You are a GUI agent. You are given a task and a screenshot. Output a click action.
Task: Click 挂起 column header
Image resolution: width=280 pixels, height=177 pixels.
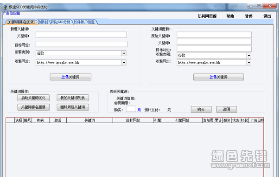coord(244,120)
